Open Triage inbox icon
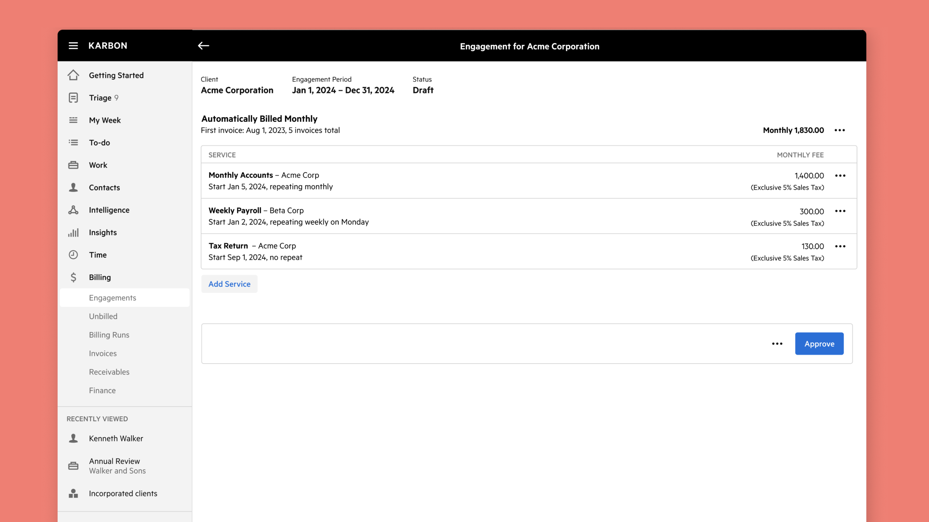 click(x=73, y=97)
